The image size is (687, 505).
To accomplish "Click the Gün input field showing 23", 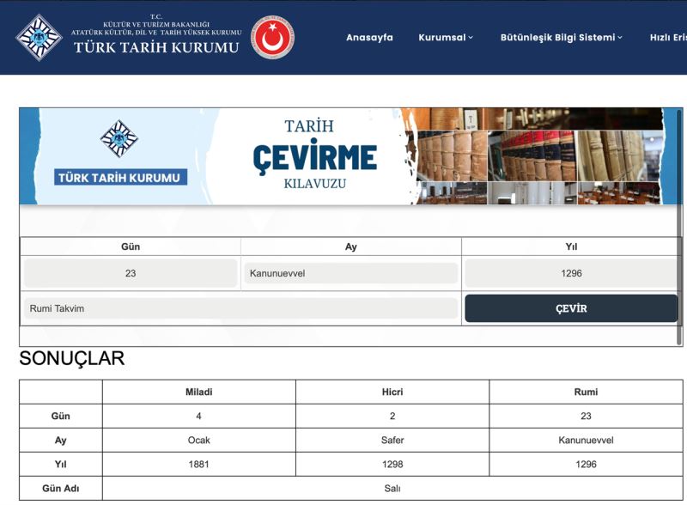I will 131,273.
